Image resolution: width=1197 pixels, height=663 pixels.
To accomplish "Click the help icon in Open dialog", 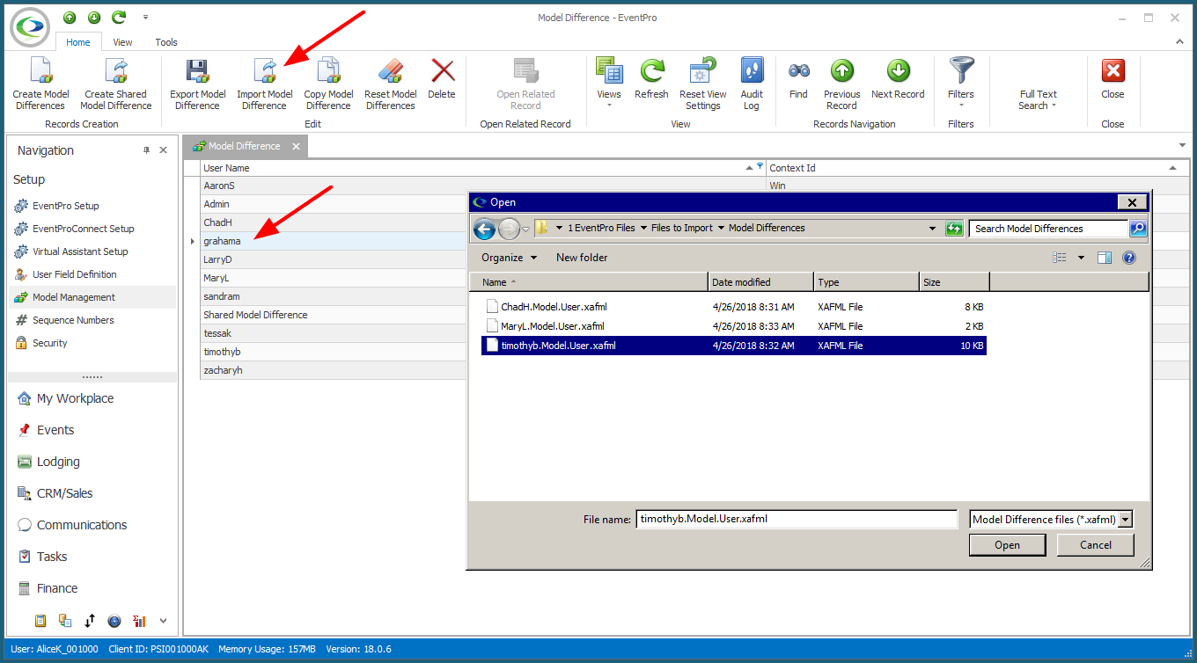I will point(1129,258).
